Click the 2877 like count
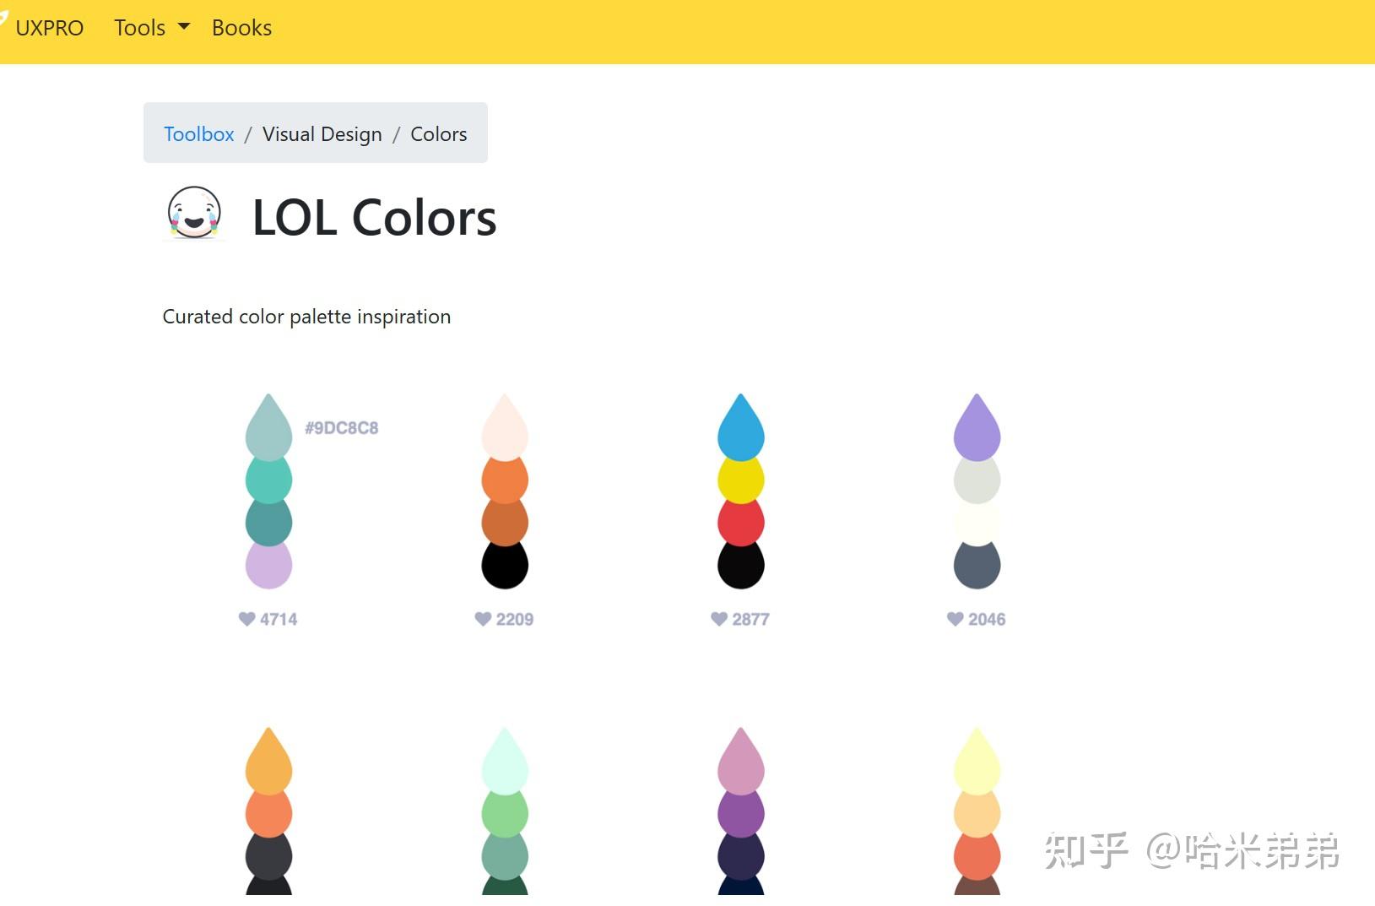The image size is (1375, 906). point(750,619)
